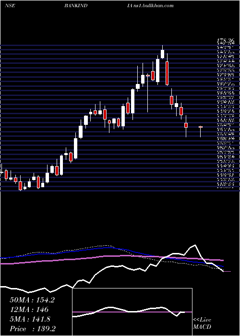240x336 pixels.
Task: Click the MACD inset chart box
Action: click(x=132, y=312)
